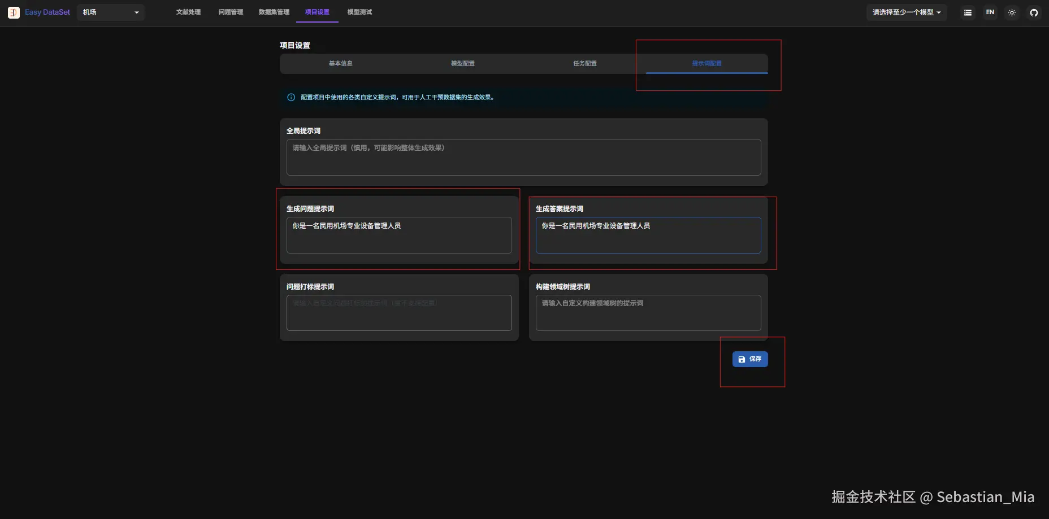This screenshot has height=519, width=1049.
Task: Open the 请选择至少一个模型 dropdown
Action: pos(905,12)
